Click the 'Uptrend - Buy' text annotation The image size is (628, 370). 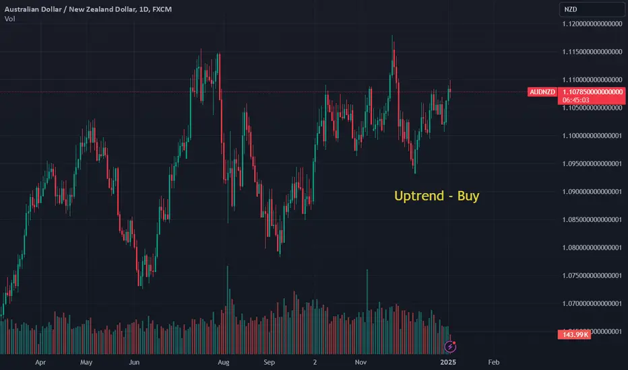(437, 196)
